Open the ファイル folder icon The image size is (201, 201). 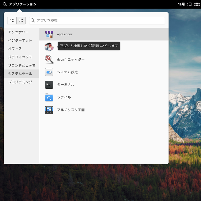[49, 97]
